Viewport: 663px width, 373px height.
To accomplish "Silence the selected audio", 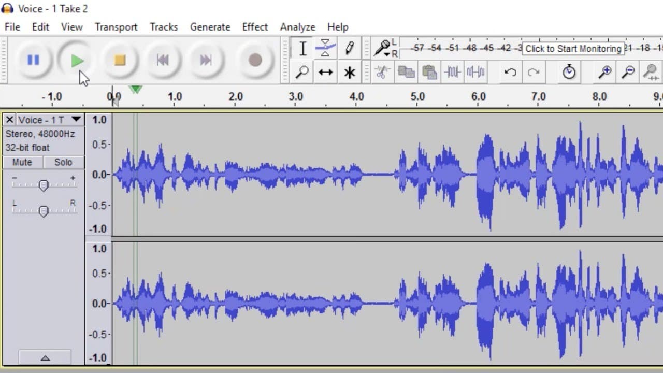I will click(x=475, y=72).
